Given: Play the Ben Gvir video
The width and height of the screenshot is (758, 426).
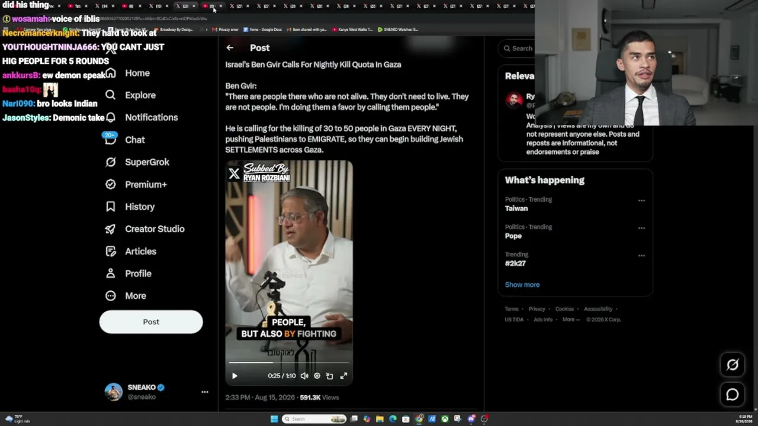Looking at the screenshot, I should 235,376.
